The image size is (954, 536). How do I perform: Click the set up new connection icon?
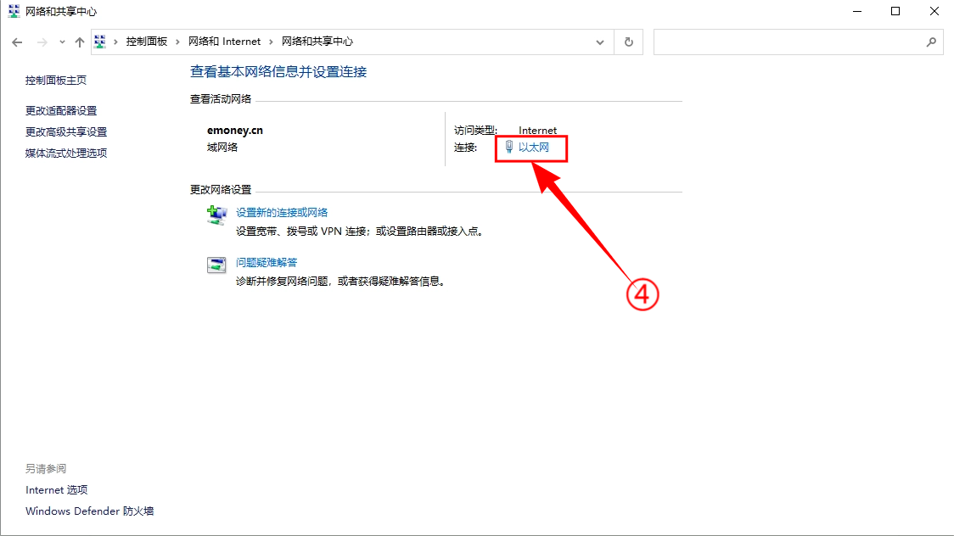point(216,215)
